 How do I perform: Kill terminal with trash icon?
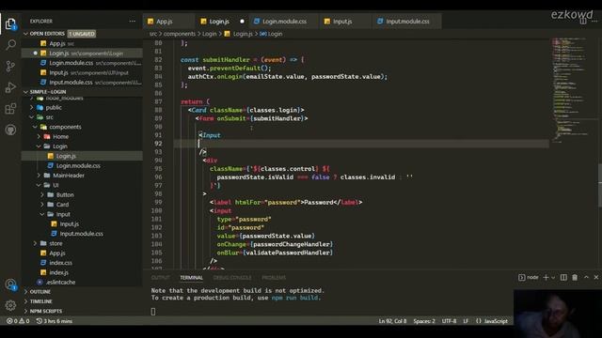pos(575,278)
